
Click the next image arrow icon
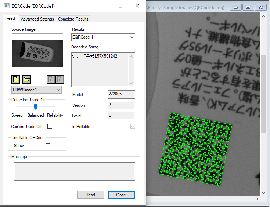(59, 79)
